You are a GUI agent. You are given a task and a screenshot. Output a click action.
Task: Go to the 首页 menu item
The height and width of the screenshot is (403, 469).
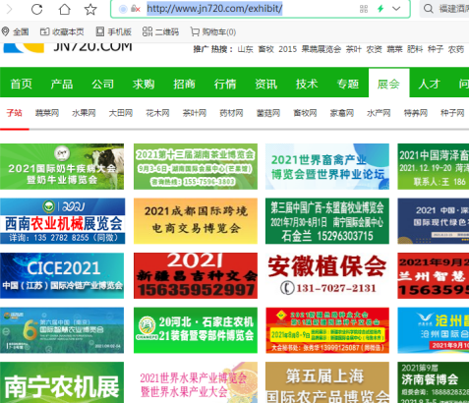click(x=21, y=84)
